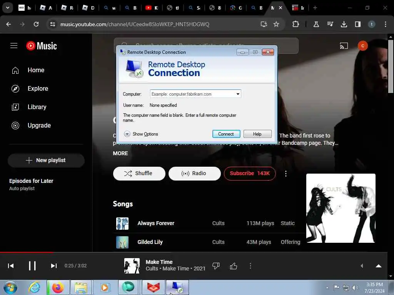Open the Episodes for Later playlist
Image resolution: width=394 pixels, height=295 pixels.
click(x=31, y=184)
